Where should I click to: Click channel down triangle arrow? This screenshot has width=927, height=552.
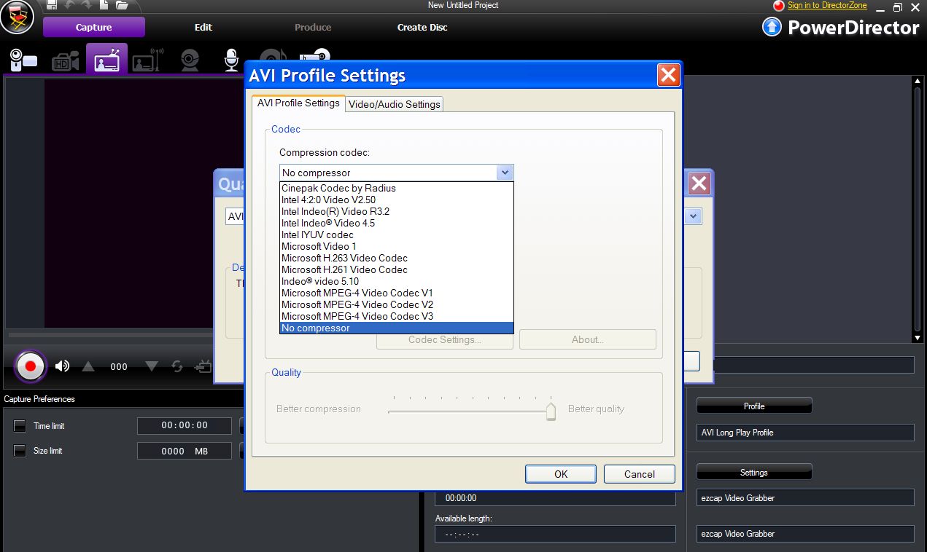coord(152,366)
